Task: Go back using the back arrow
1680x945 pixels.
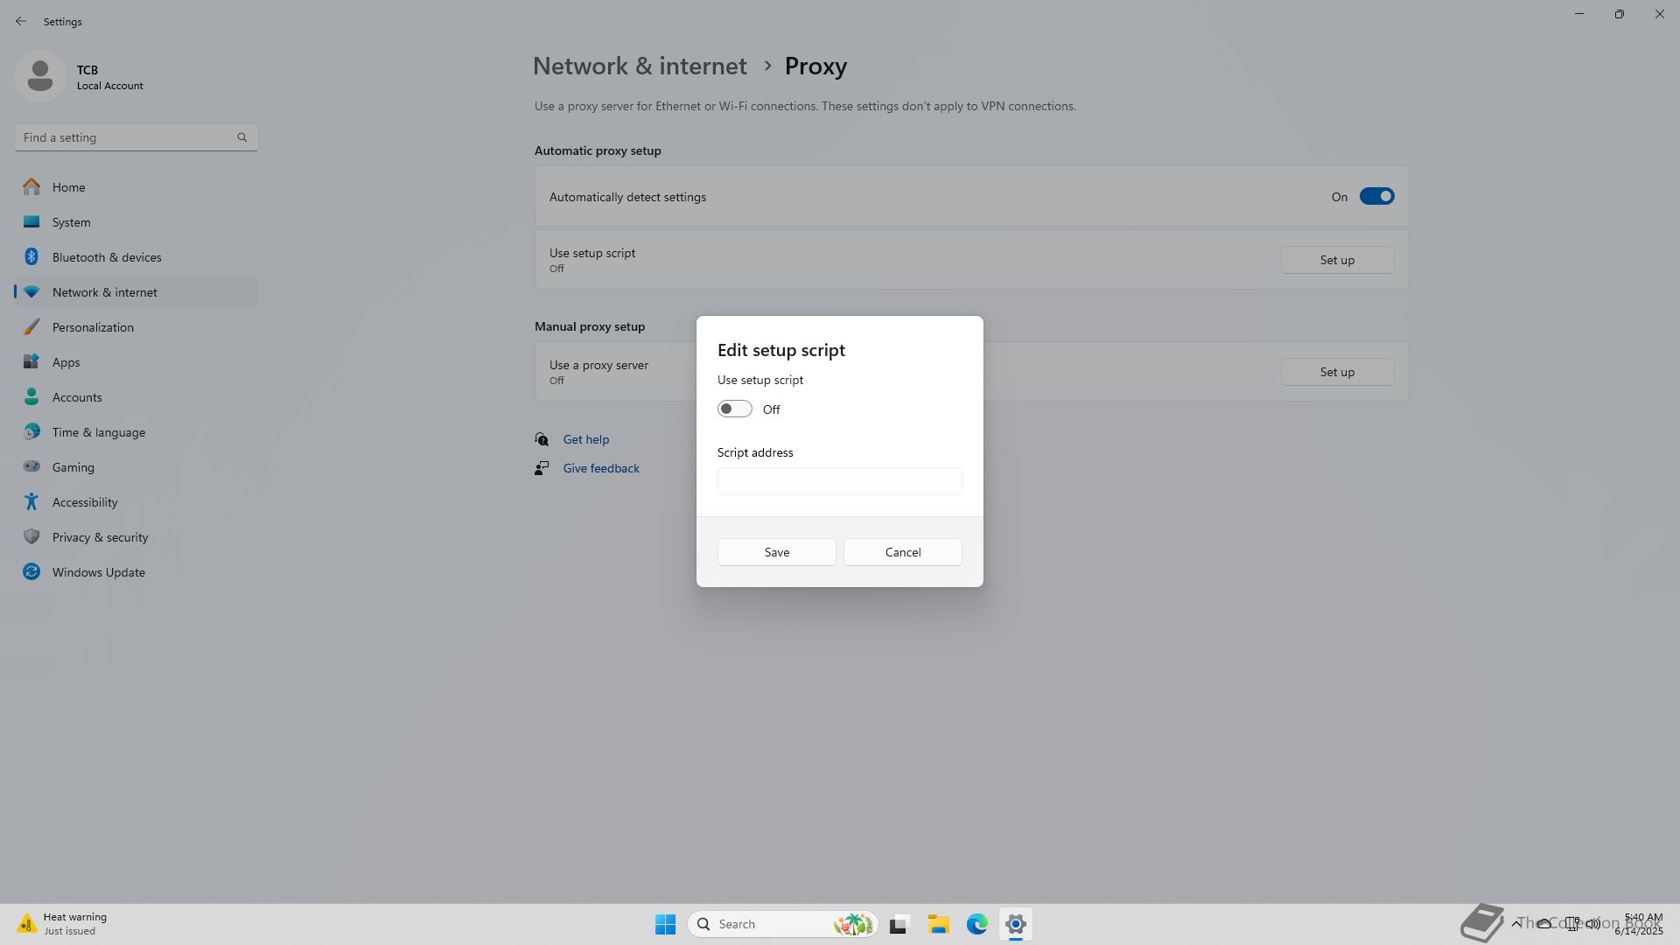Action: (21, 21)
